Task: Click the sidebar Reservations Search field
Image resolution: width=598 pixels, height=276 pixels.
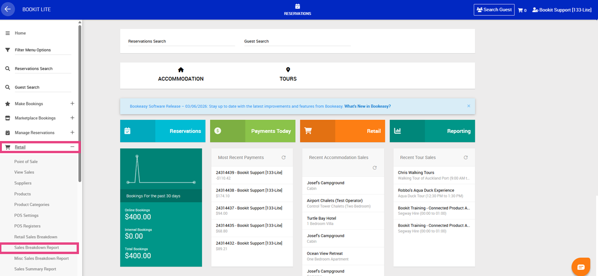Action: [x=43, y=69]
